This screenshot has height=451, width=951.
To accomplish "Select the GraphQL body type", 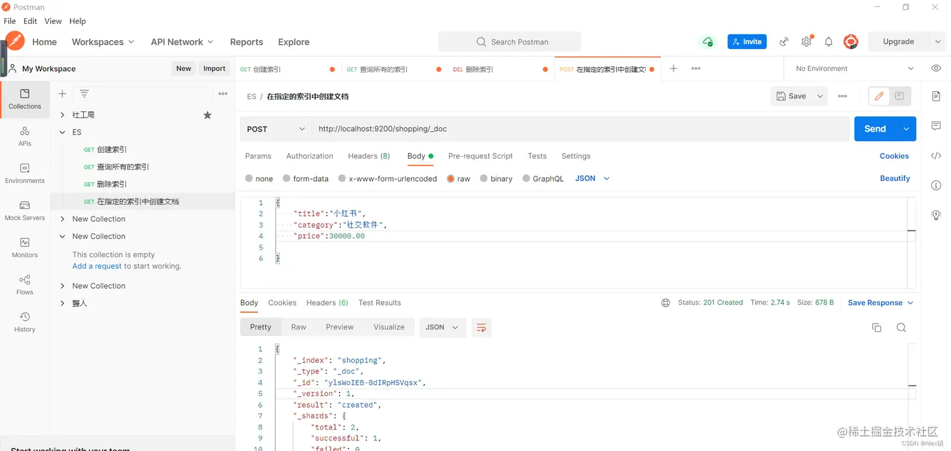I will [526, 179].
